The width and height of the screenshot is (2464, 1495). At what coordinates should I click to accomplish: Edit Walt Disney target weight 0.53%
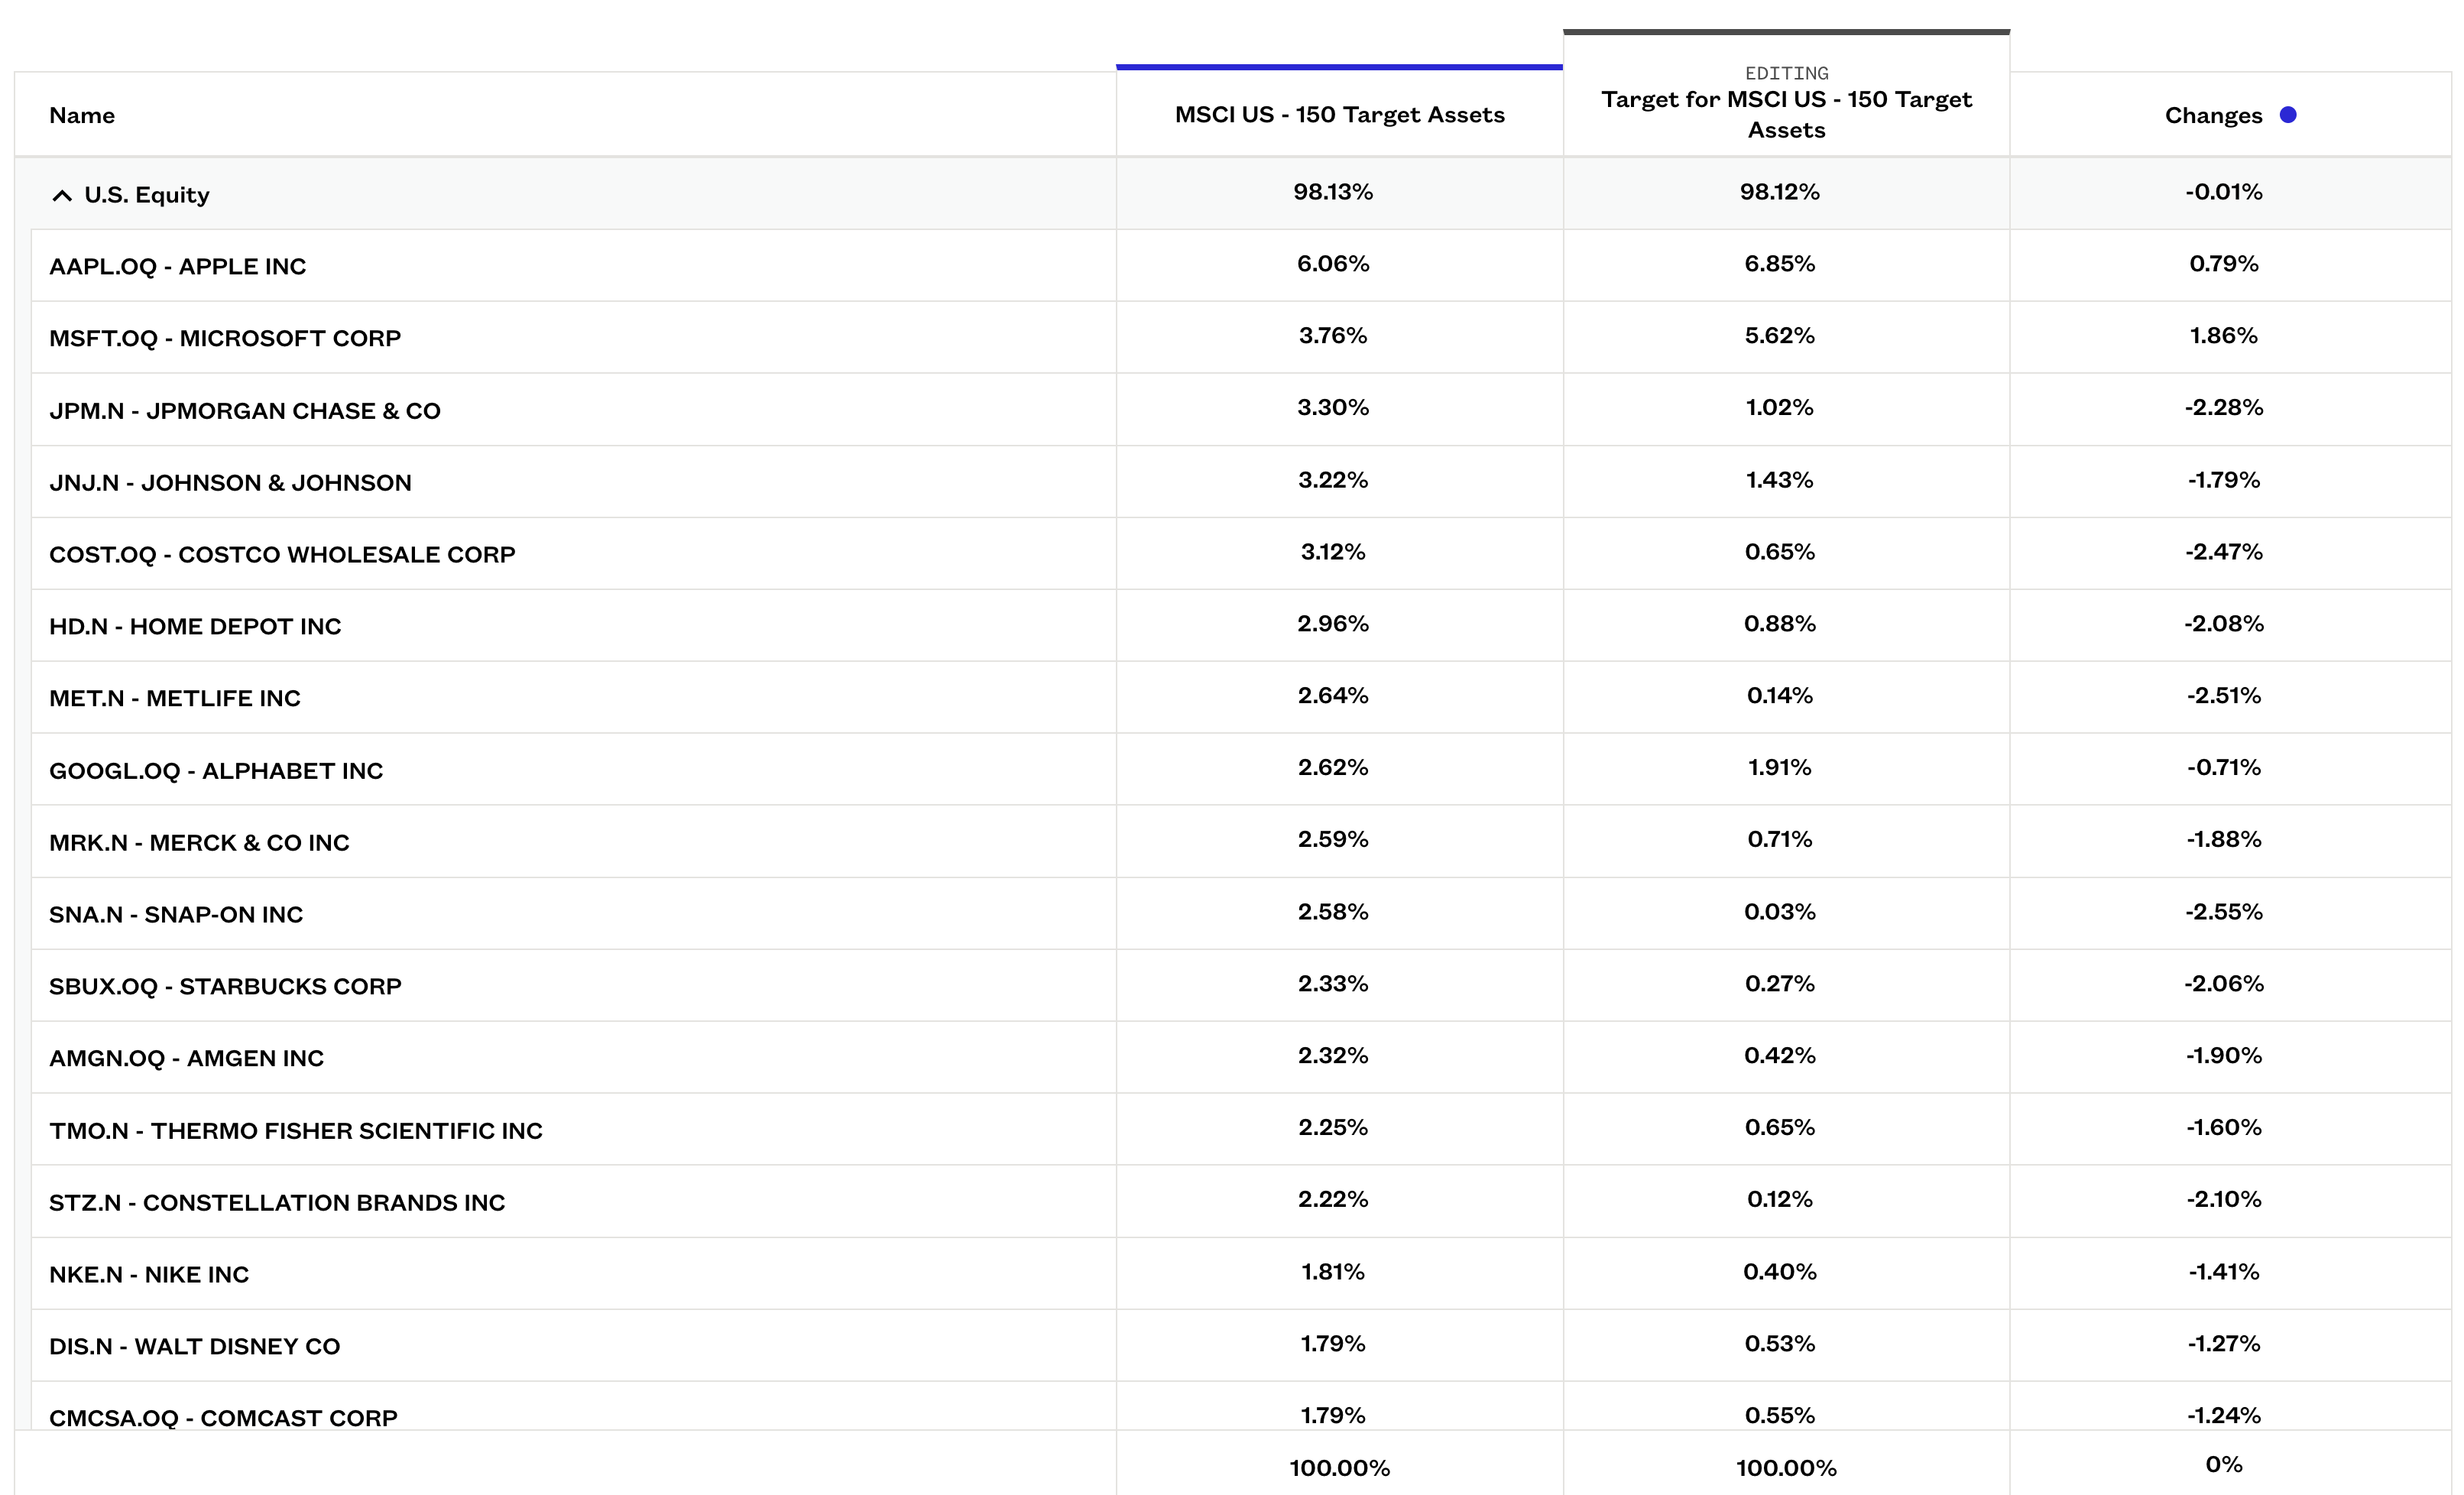point(1779,1344)
